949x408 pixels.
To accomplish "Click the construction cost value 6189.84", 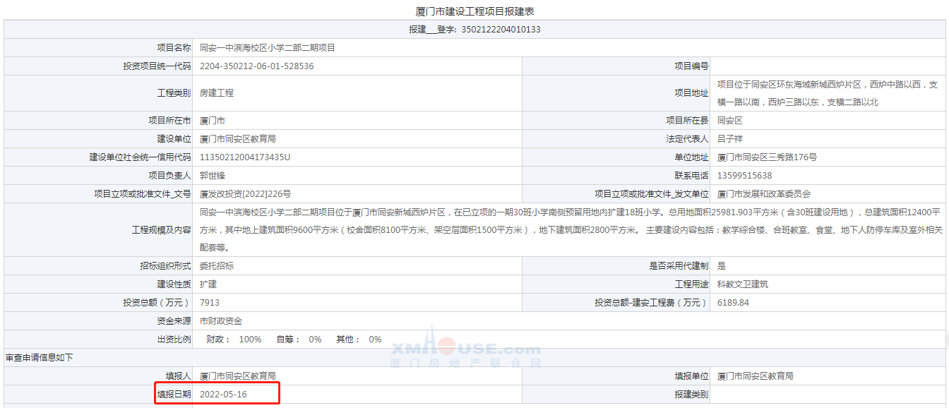I will coord(733,303).
